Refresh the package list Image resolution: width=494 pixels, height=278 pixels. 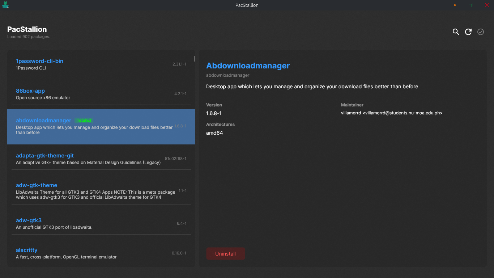tap(468, 32)
